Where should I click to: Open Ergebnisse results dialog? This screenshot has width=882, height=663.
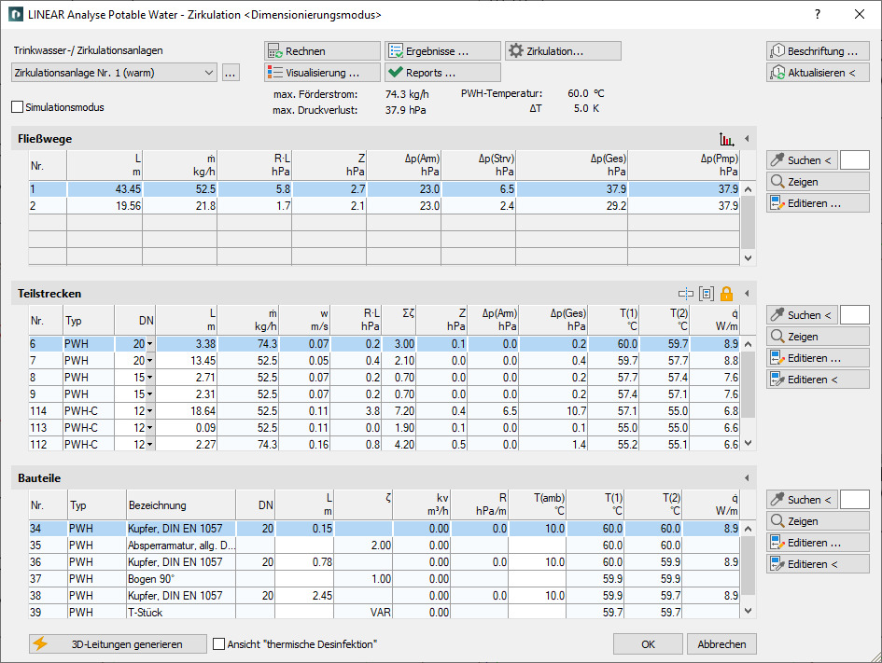click(x=442, y=51)
